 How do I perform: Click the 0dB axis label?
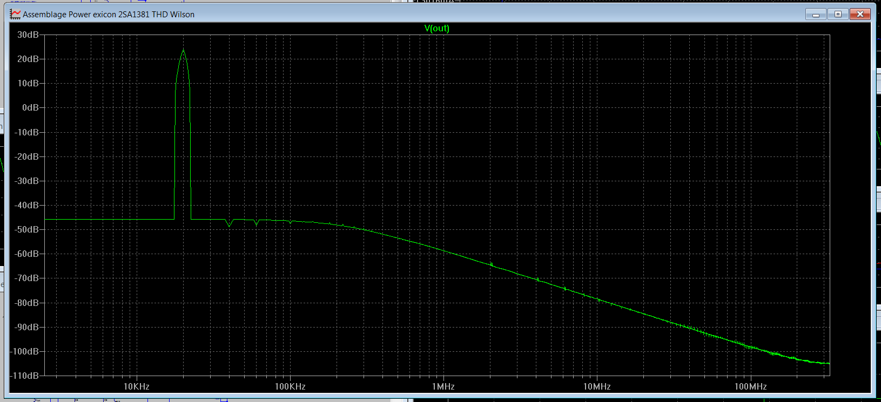pos(30,107)
